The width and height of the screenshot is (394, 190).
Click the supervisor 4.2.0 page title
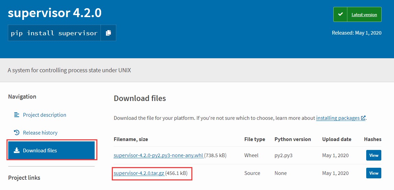pyautogui.click(x=55, y=13)
